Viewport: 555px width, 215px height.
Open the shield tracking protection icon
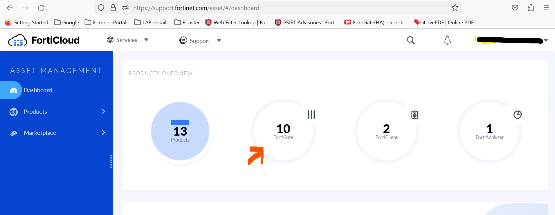[101, 8]
